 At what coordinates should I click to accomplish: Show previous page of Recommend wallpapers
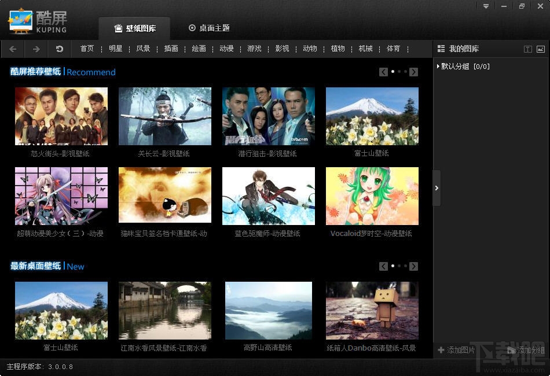pyautogui.click(x=383, y=72)
